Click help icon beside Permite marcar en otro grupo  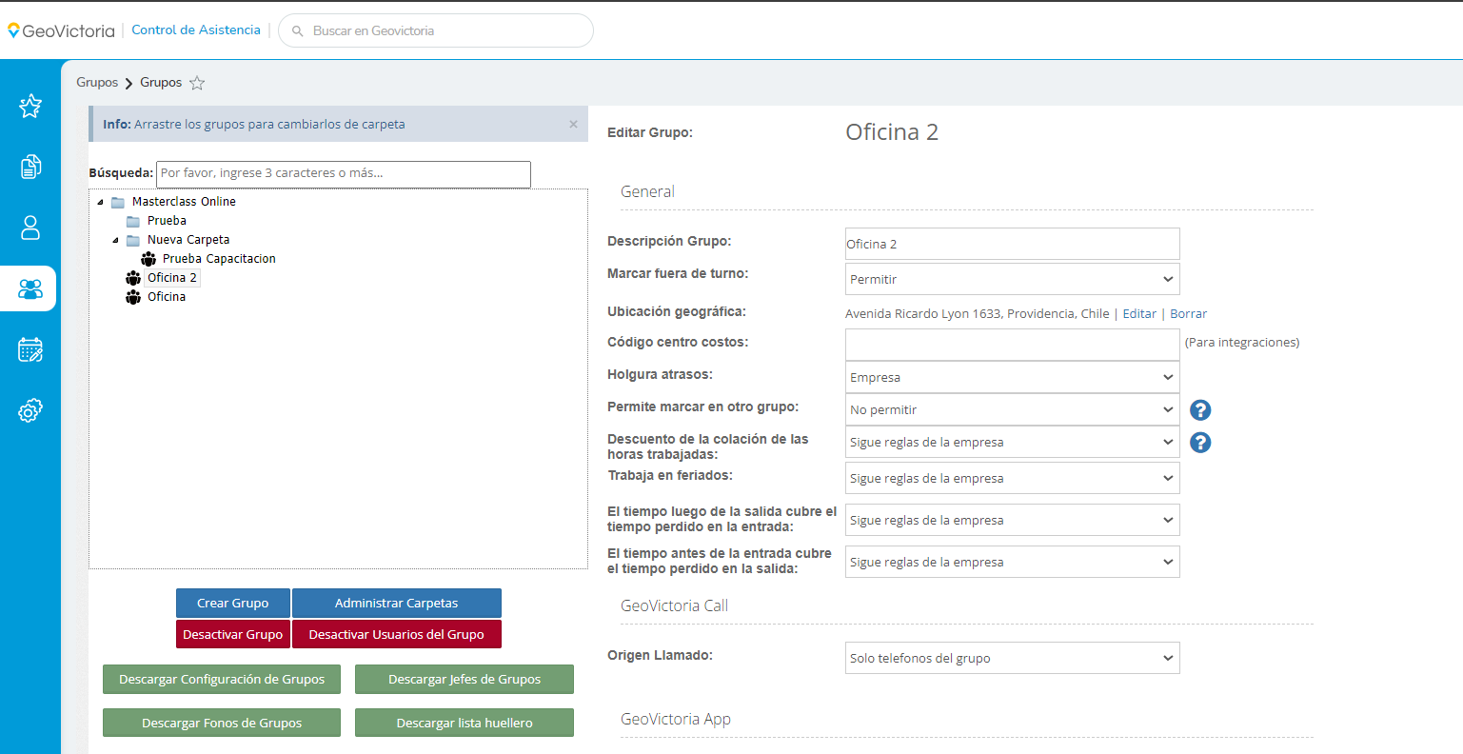[x=1200, y=410]
